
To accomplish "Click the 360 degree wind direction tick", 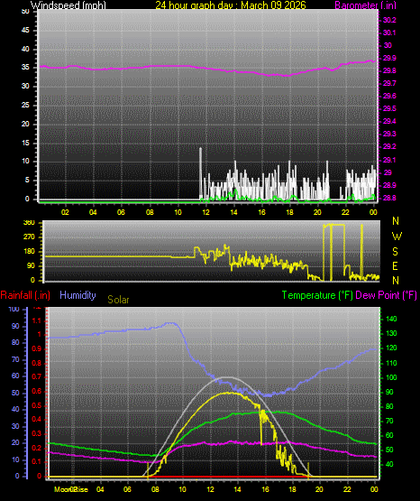I will [29, 223].
